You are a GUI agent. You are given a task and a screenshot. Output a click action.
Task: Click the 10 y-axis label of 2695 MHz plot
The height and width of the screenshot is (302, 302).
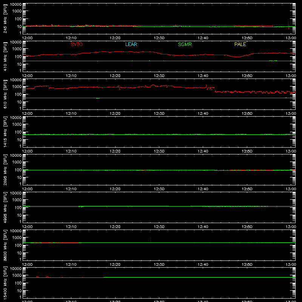[20, 177]
